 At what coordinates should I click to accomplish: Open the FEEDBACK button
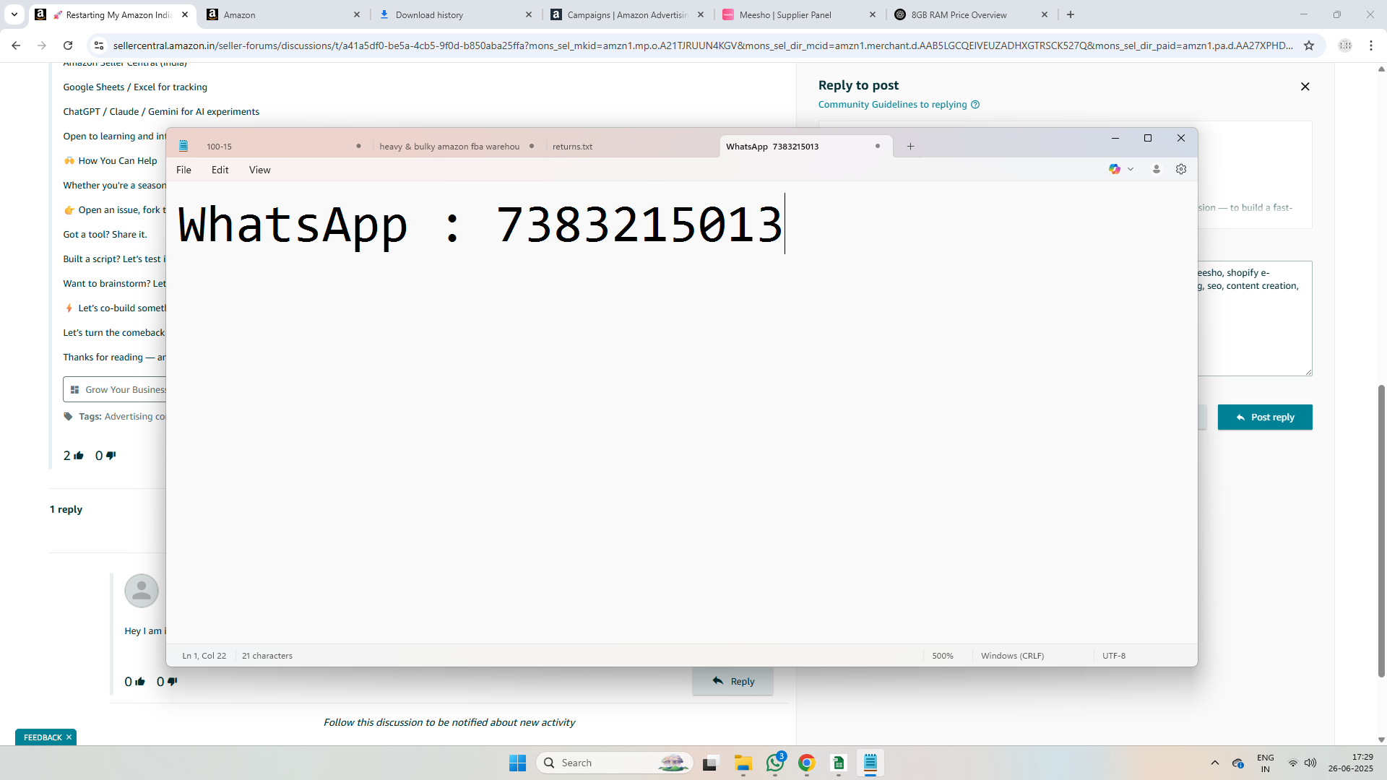[x=43, y=737]
